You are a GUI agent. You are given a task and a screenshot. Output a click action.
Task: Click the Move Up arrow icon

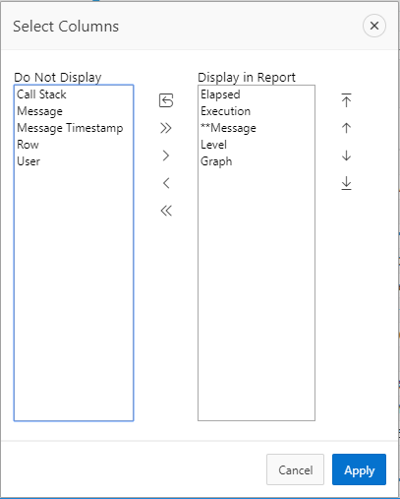click(346, 128)
